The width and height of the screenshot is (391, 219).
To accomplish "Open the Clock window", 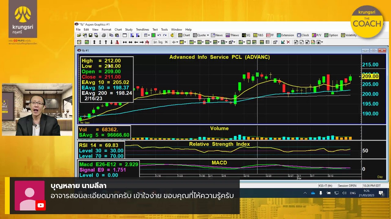I will click(x=303, y=35).
